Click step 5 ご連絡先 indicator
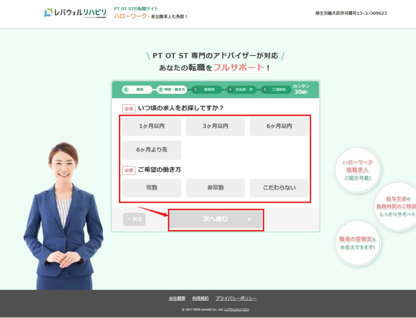416x318 pixels. pyautogui.click(x=276, y=90)
